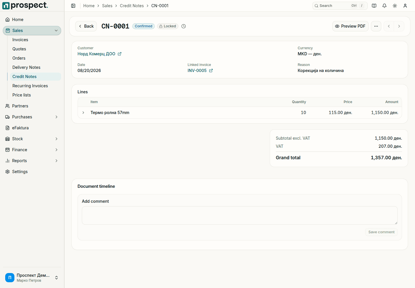Expand the Stock submenu
The image size is (415, 288).
pos(56,139)
